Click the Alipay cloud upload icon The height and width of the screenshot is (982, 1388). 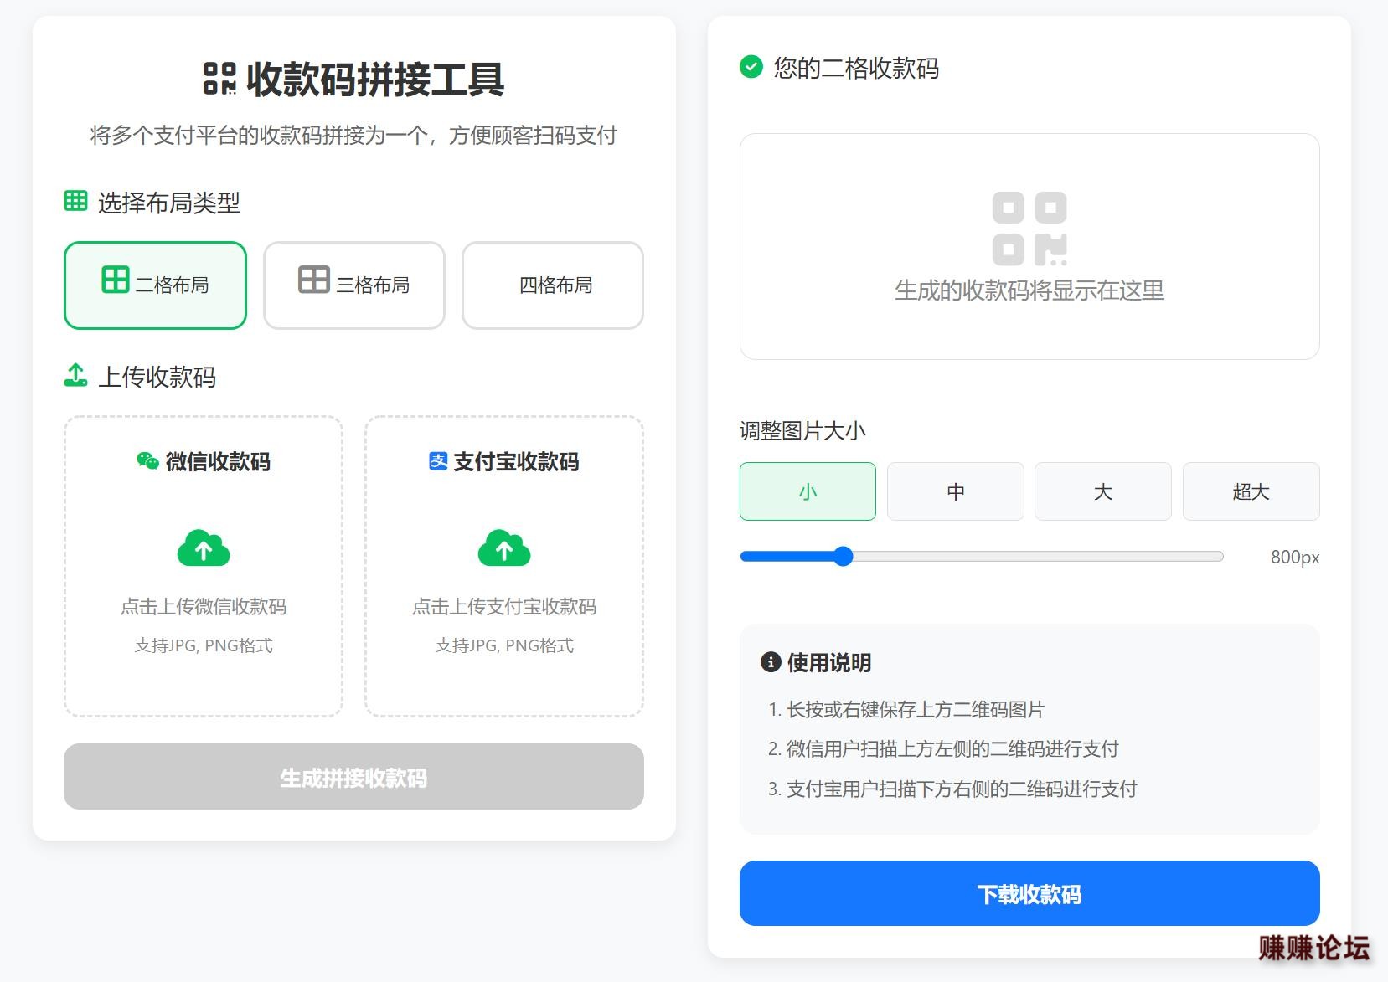point(504,549)
